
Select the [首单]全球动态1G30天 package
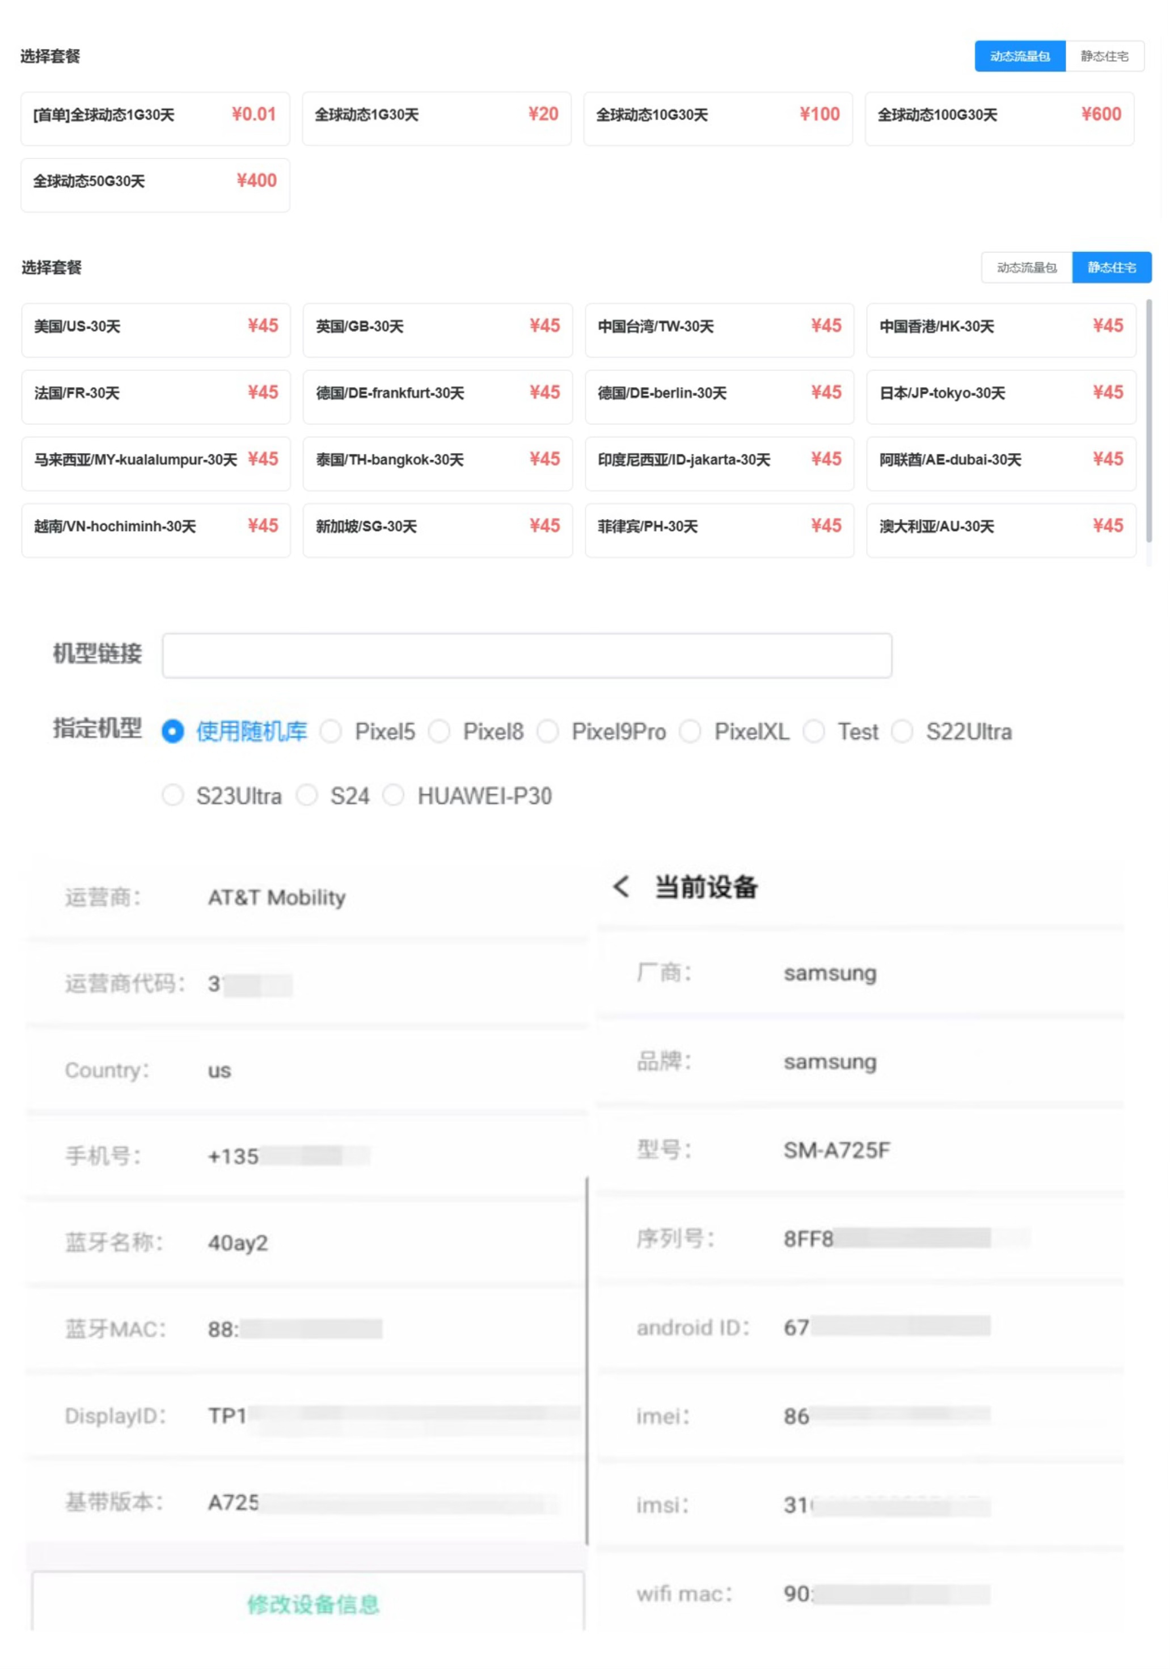point(155,118)
